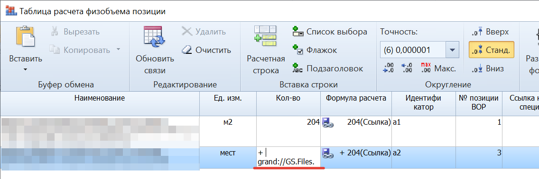Toggle rounding mode Вверх
The height and width of the screenshot is (179, 539).
490,32
